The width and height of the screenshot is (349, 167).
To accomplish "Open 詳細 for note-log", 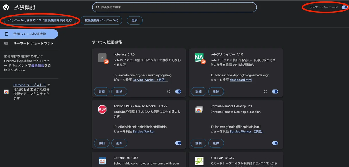I will 102,91.
